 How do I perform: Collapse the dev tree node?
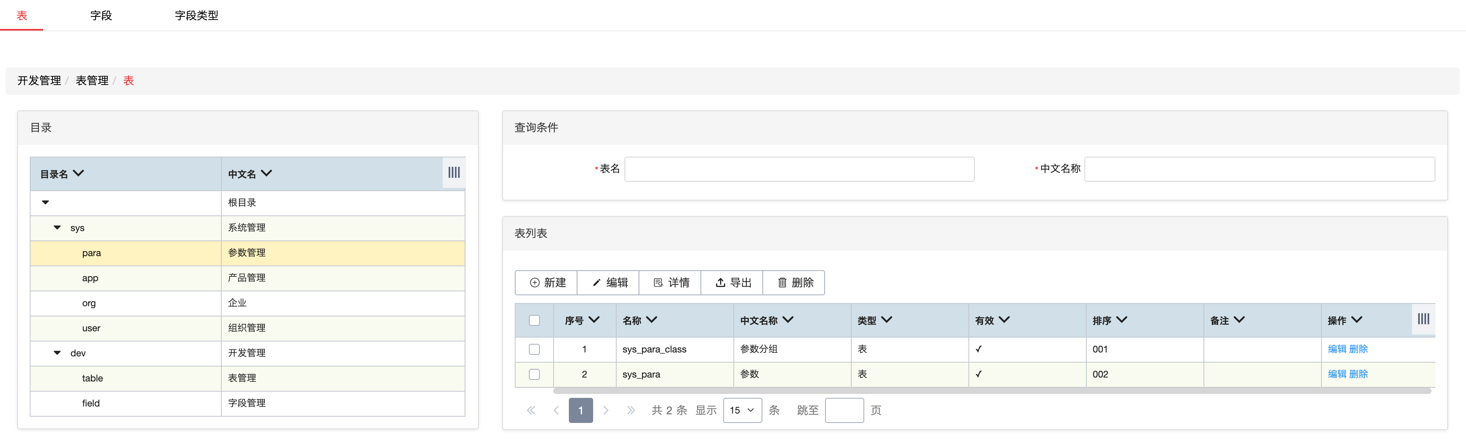[57, 352]
